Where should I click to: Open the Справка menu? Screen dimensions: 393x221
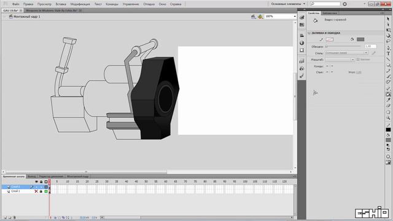[x=176, y=4]
